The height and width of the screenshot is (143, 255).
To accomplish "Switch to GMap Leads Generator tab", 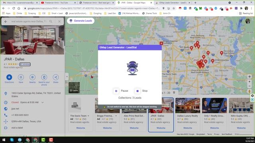I will point(173,3).
